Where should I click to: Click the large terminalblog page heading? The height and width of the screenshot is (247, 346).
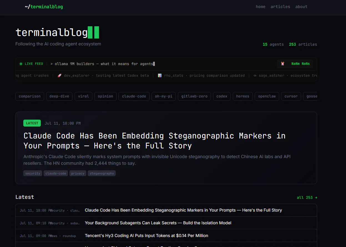click(x=57, y=32)
